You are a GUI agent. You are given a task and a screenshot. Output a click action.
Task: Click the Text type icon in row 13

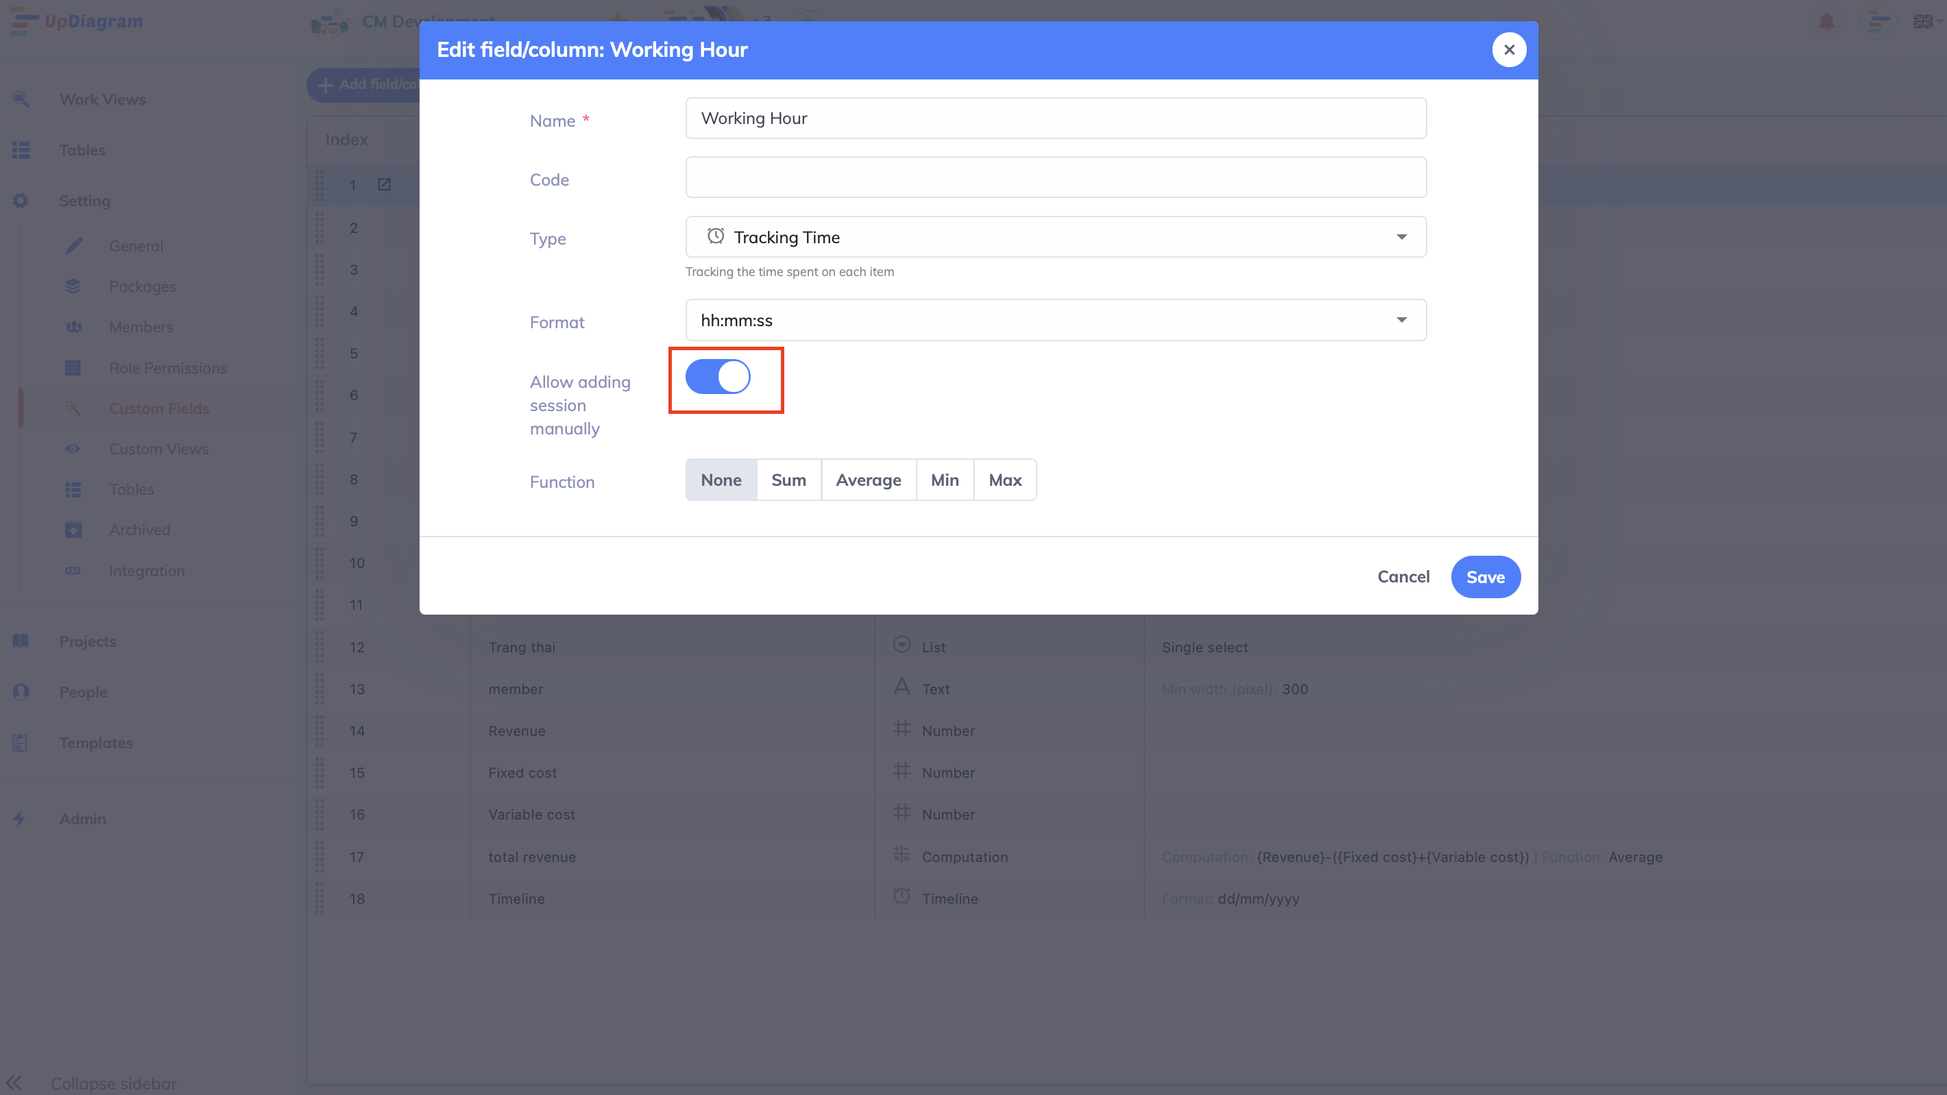point(901,687)
